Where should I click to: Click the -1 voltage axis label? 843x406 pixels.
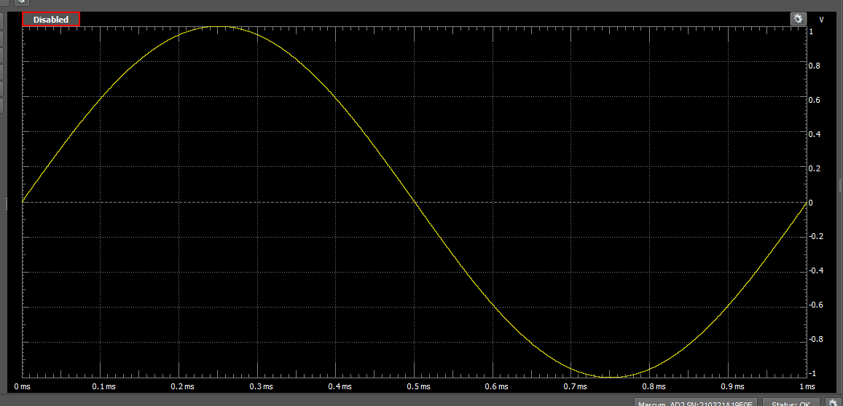pos(812,373)
